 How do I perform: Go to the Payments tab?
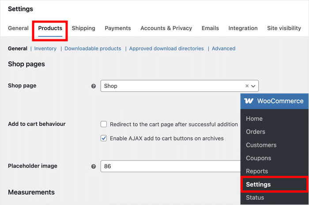(118, 28)
